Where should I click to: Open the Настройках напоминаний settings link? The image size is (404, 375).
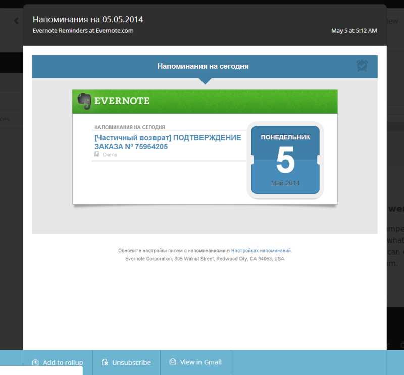261,251
